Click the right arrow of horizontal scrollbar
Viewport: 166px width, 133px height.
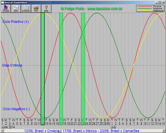[x=164, y=131]
